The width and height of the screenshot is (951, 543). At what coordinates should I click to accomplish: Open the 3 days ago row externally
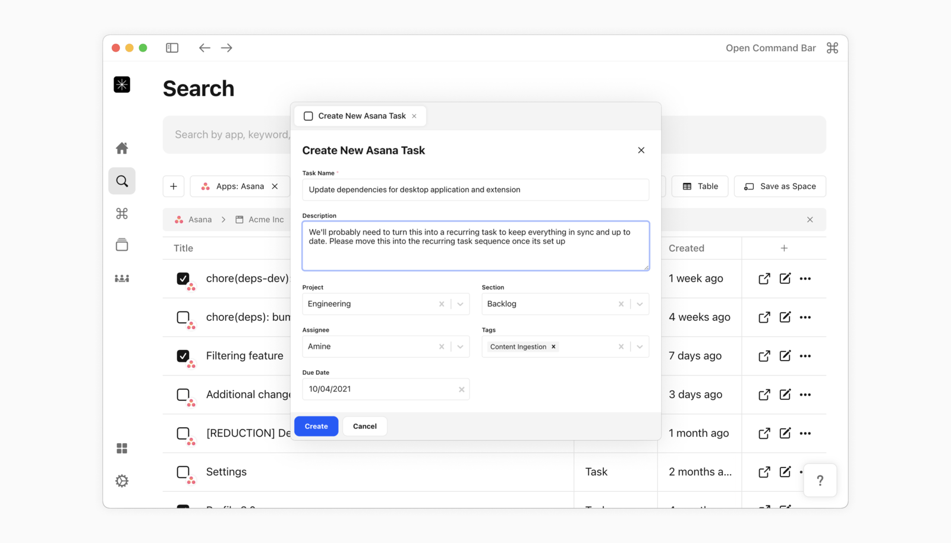coord(764,394)
